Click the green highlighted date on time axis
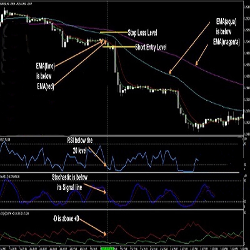 (x=107, y=249)
